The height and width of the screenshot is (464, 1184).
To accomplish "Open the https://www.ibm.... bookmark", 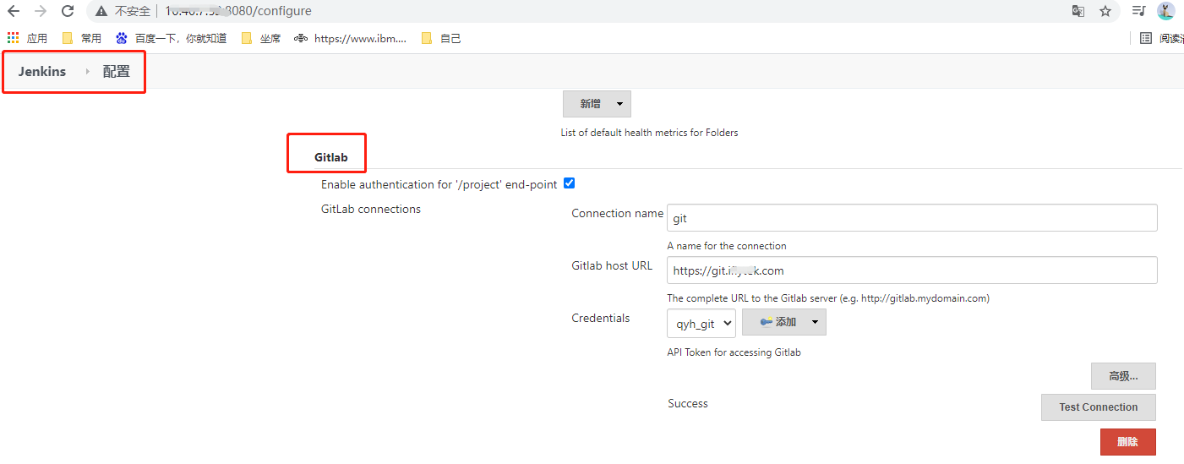I will click(x=350, y=38).
